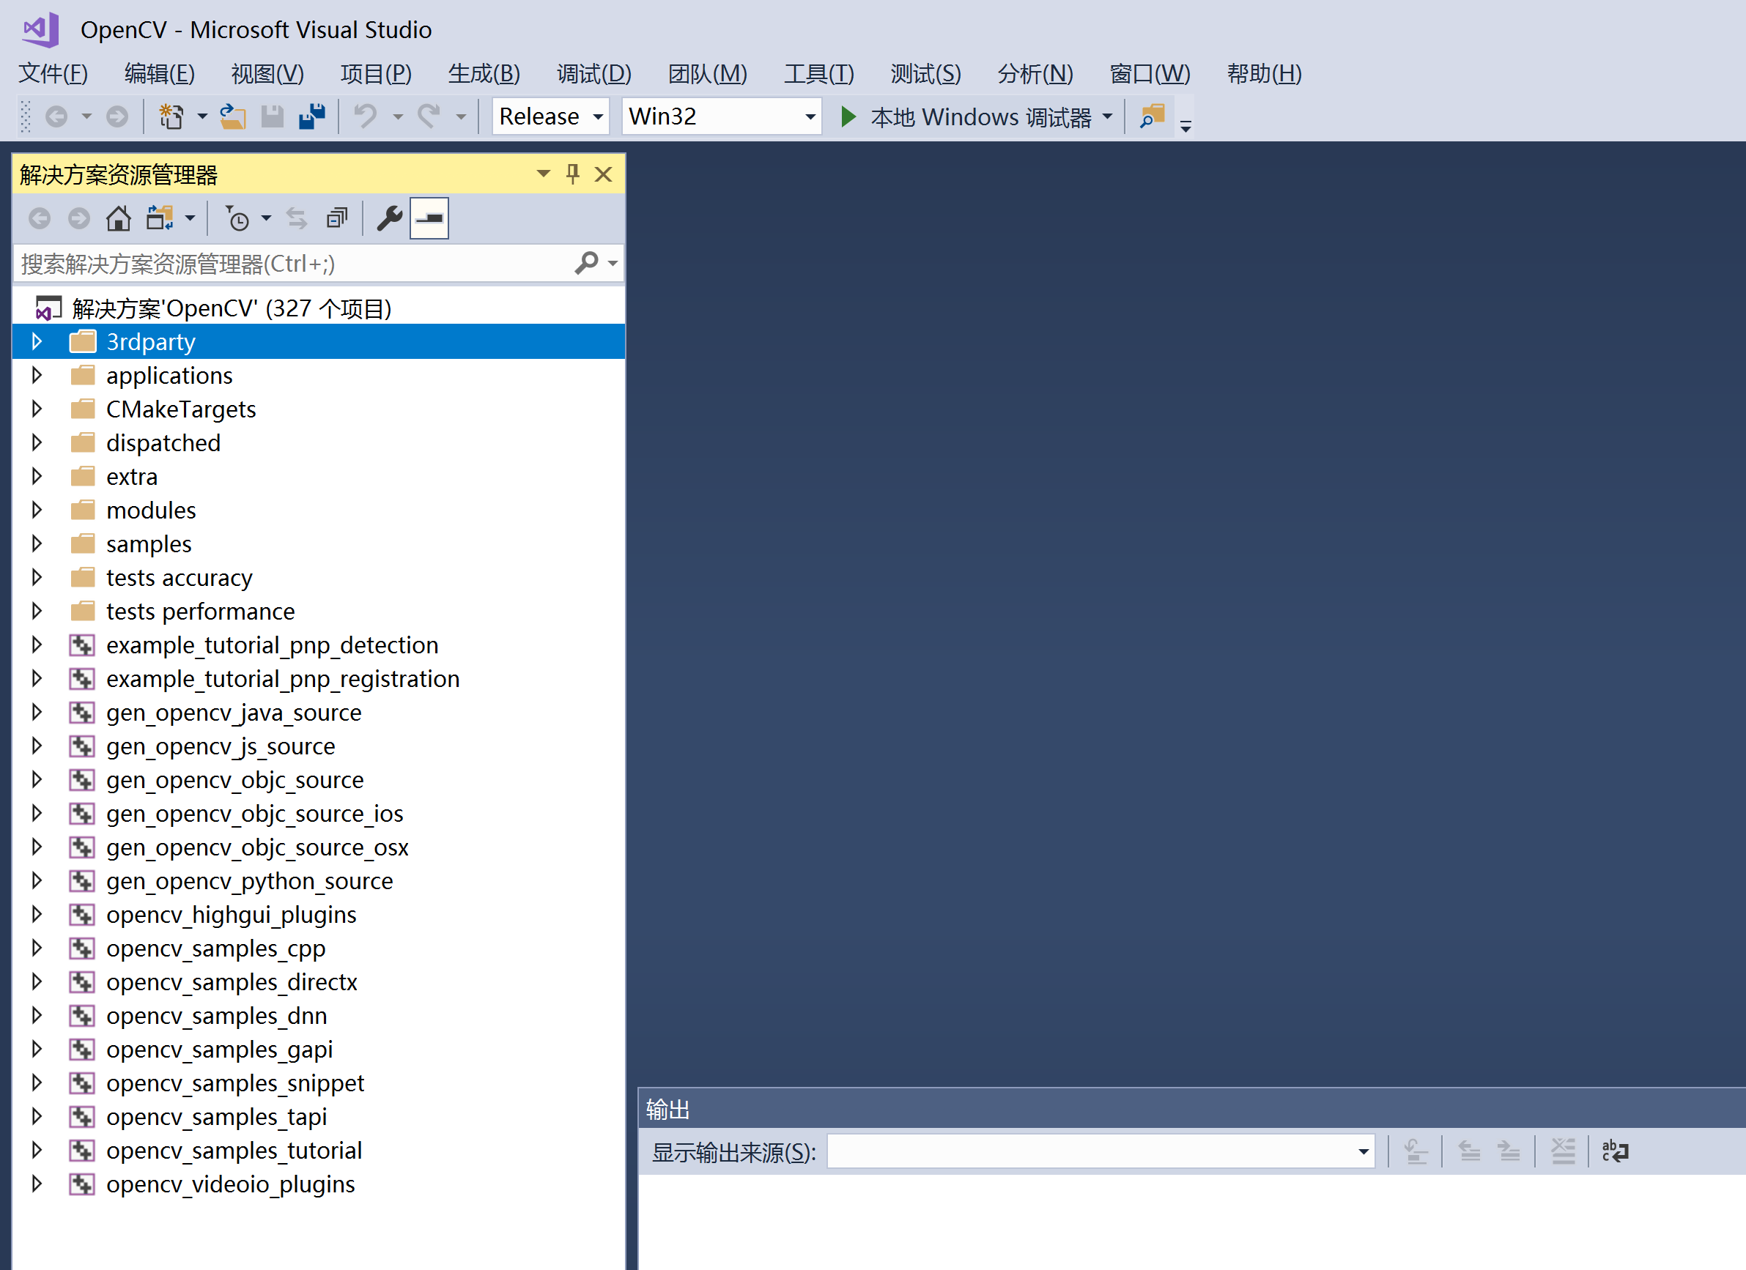This screenshot has width=1746, height=1270.
Task: Select the solution 'OpenCV' root node
Action: 232,308
